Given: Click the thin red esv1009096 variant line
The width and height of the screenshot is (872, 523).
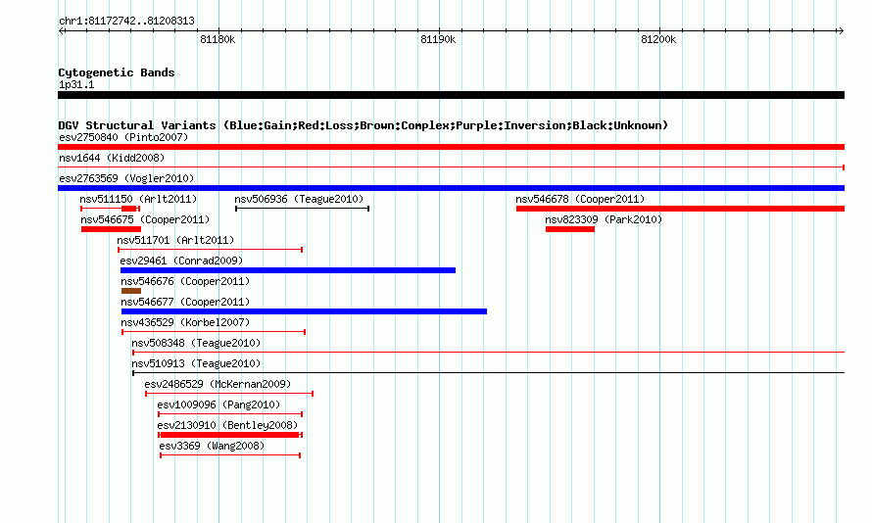Looking at the screenshot, I should tap(230, 414).
